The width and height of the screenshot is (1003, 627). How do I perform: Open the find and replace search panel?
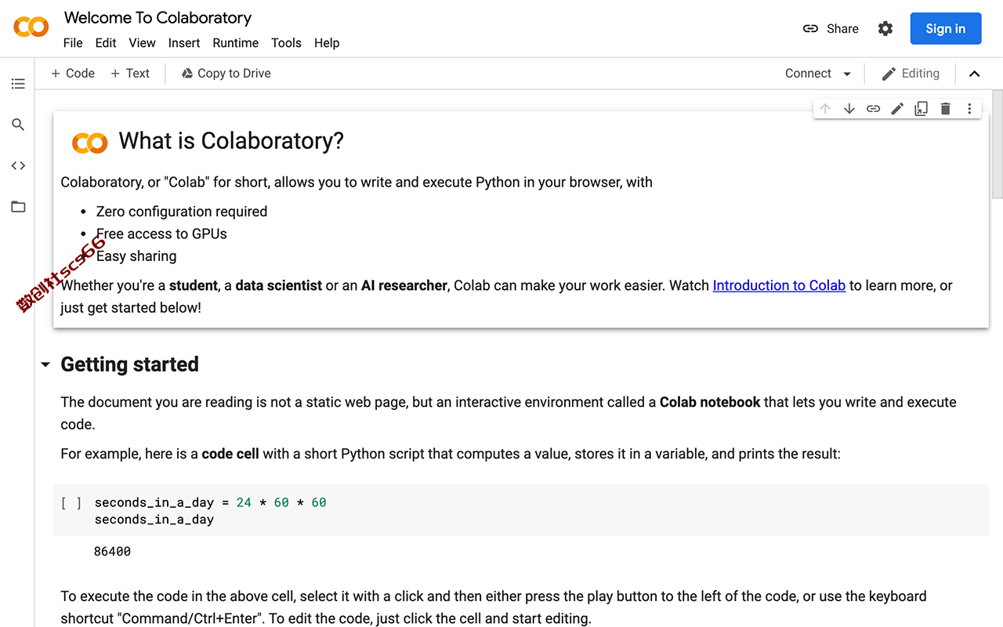(x=18, y=125)
